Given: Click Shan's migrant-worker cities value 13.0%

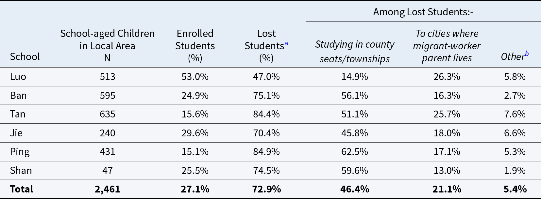Looking at the screenshot, I should point(447,171).
